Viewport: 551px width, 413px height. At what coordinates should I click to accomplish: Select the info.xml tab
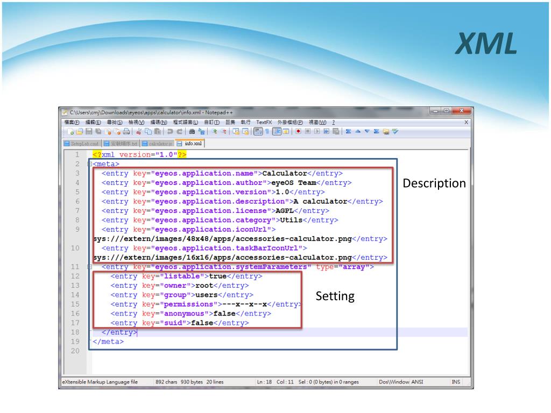point(190,143)
